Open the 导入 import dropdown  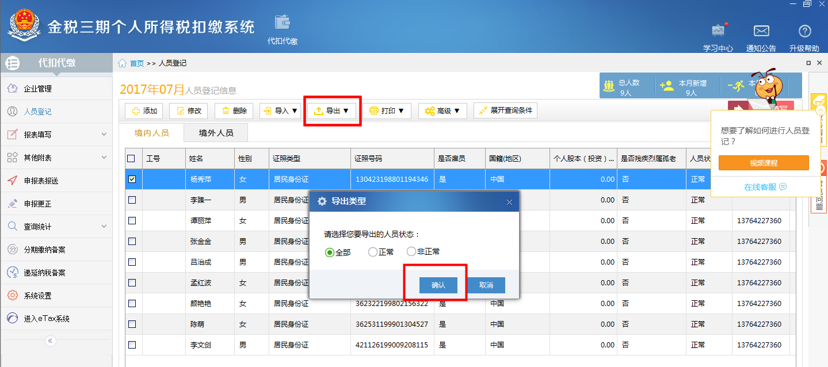point(280,111)
